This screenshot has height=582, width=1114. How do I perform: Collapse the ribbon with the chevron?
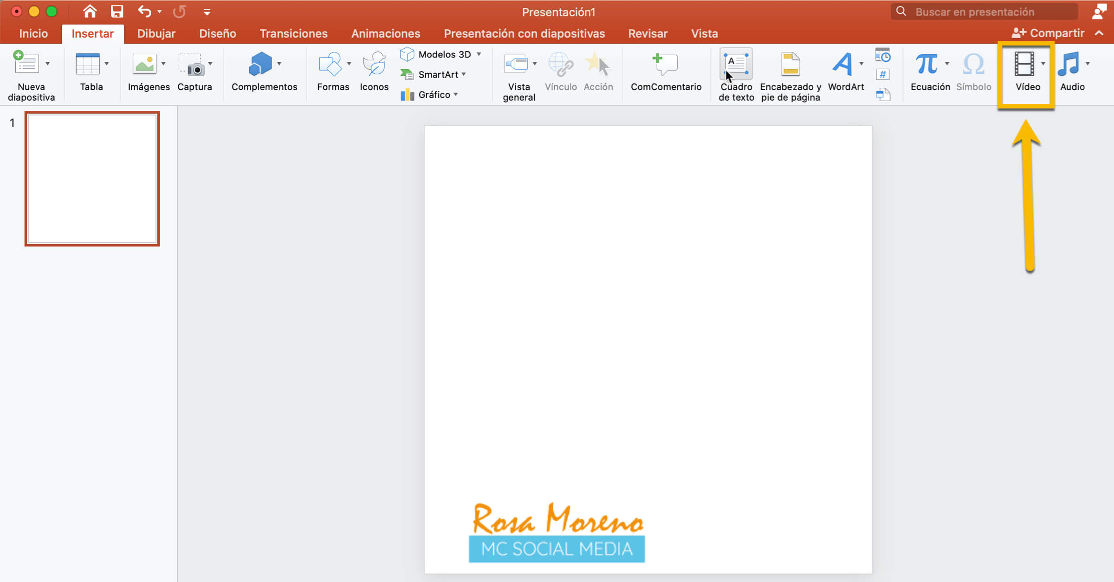[x=1099, y=33]
